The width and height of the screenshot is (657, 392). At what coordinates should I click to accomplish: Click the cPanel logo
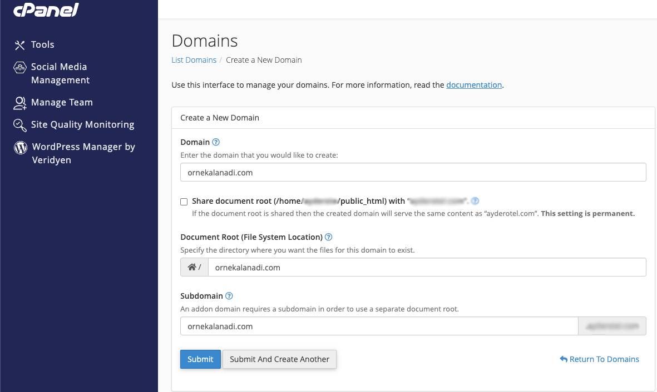[46, 9]
